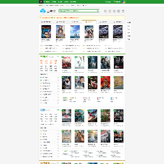
Task: Click the home icon in the green top bar
Action: pos(41,2)
